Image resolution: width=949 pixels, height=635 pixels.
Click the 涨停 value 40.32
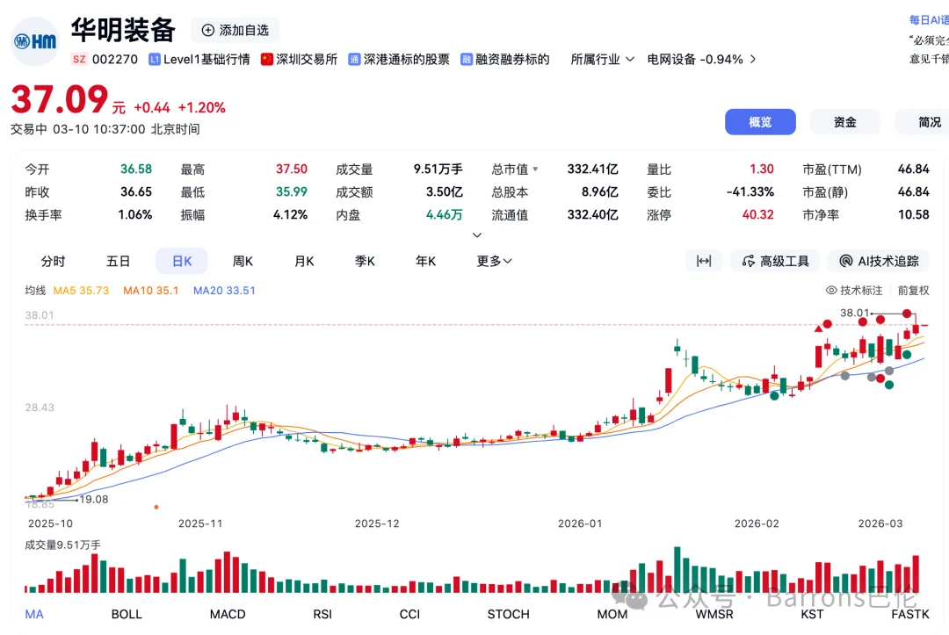pyautogui.click(x=757, y=214)
